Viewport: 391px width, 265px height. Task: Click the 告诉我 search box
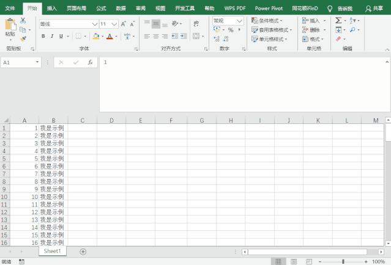click(x=345, y=9)
